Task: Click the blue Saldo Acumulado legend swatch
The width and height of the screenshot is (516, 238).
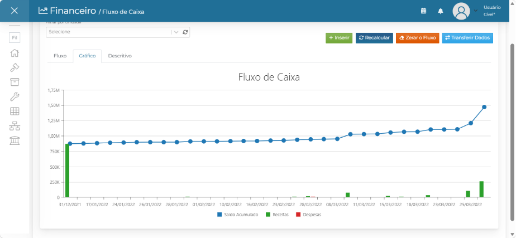Action: [x=220, y=215]
